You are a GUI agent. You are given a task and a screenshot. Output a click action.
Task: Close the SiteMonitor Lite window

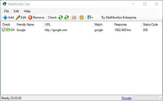tap(157, 4)
